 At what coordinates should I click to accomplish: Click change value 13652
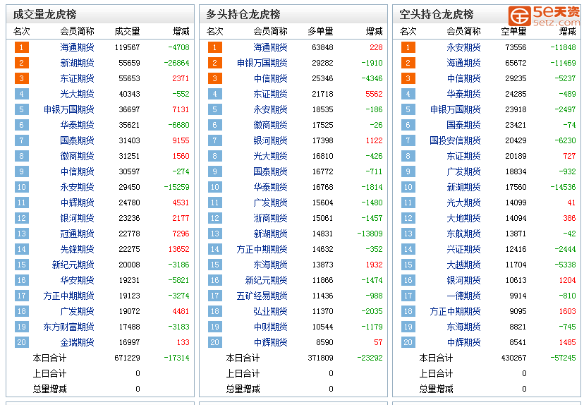pyautogui.click(x=178, y=249)
